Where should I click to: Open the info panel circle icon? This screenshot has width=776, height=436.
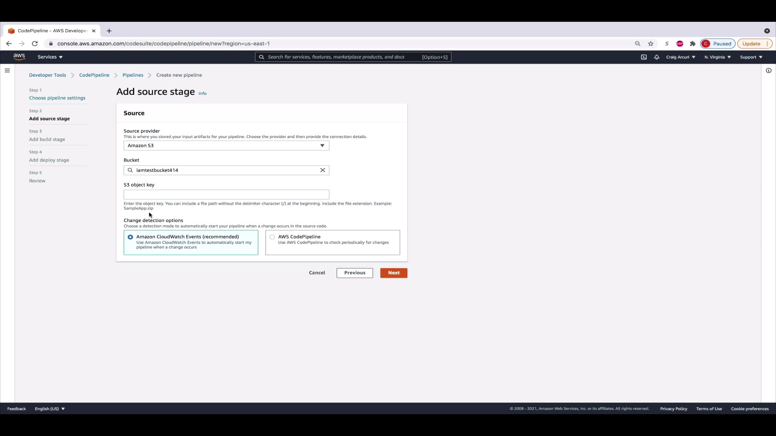tap(768, 71)
